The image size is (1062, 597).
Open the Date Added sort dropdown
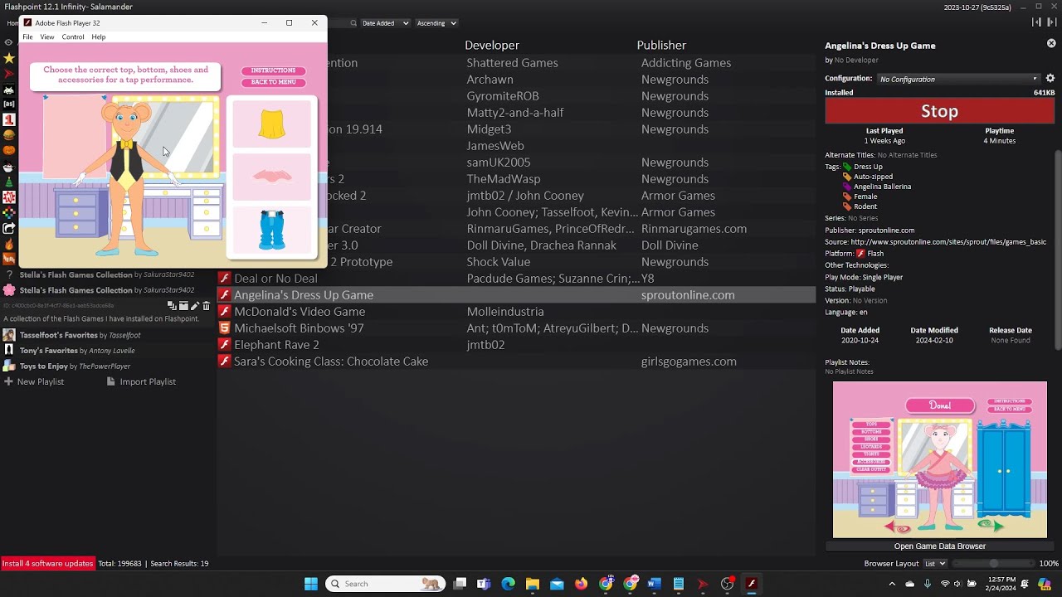[384, 23]
